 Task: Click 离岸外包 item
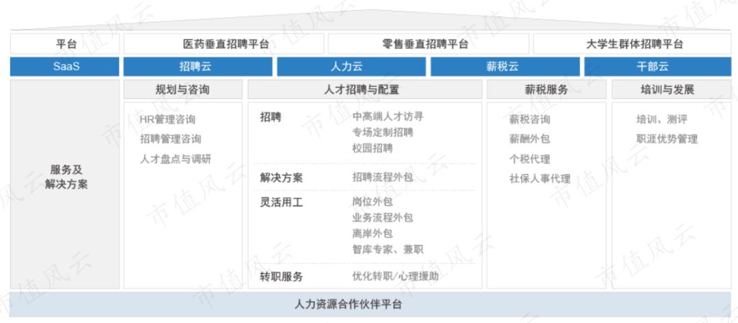pos(372,233)
